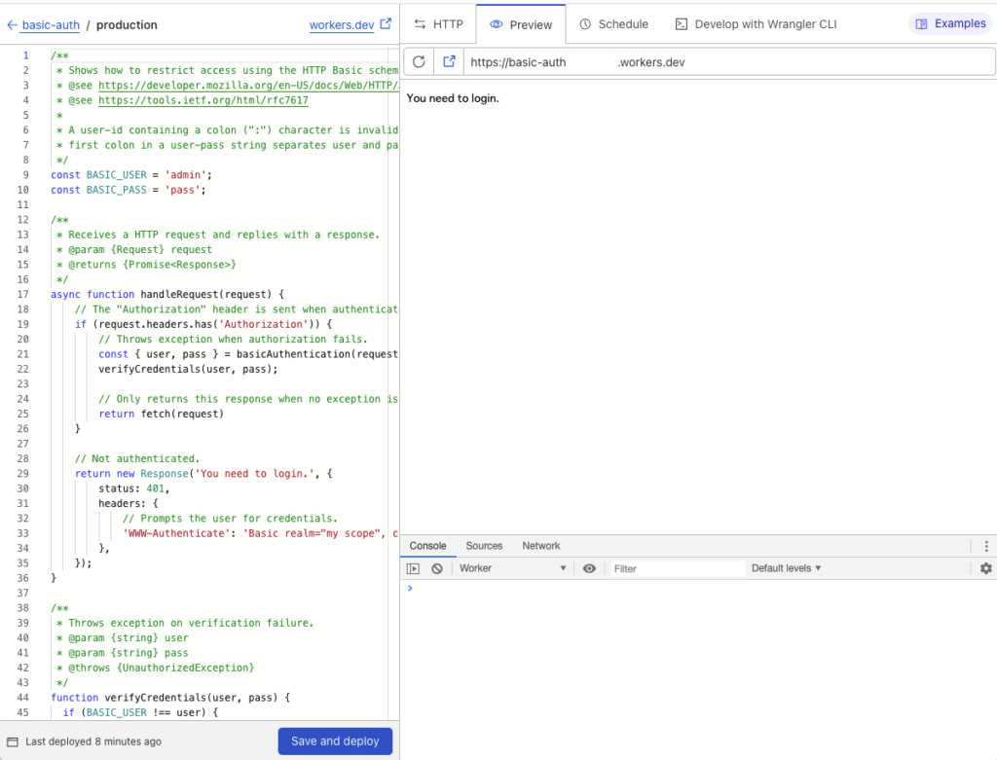Screen dimensions: 997x760
Task: Toggle live expression eye icon
Action: (589, 568)
